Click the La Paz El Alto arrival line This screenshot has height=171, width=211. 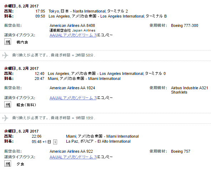click(81, 141)
